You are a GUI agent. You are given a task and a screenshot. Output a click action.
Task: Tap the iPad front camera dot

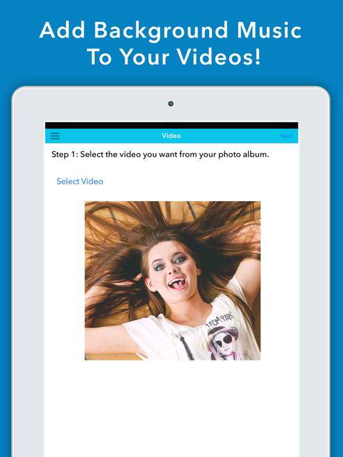pyautogui.click(x=171, y=104)
